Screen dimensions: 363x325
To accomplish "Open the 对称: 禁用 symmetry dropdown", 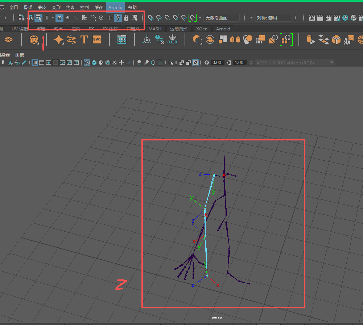I will tap(273, 18).
